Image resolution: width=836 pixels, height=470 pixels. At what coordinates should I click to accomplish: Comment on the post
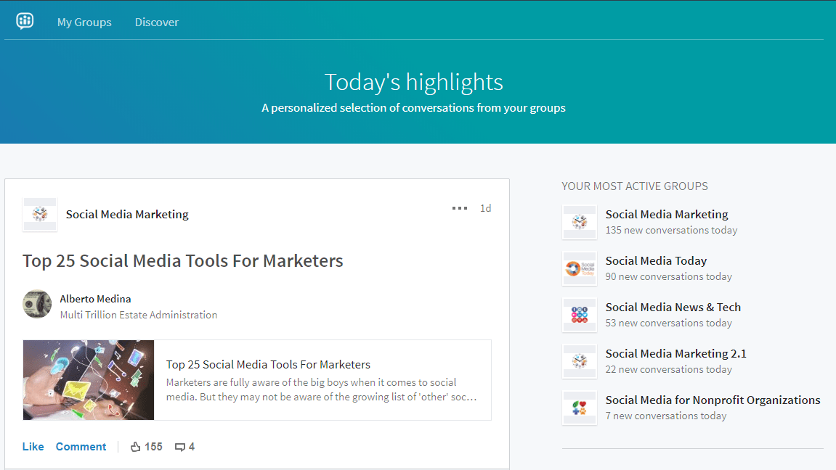(81, 447)
